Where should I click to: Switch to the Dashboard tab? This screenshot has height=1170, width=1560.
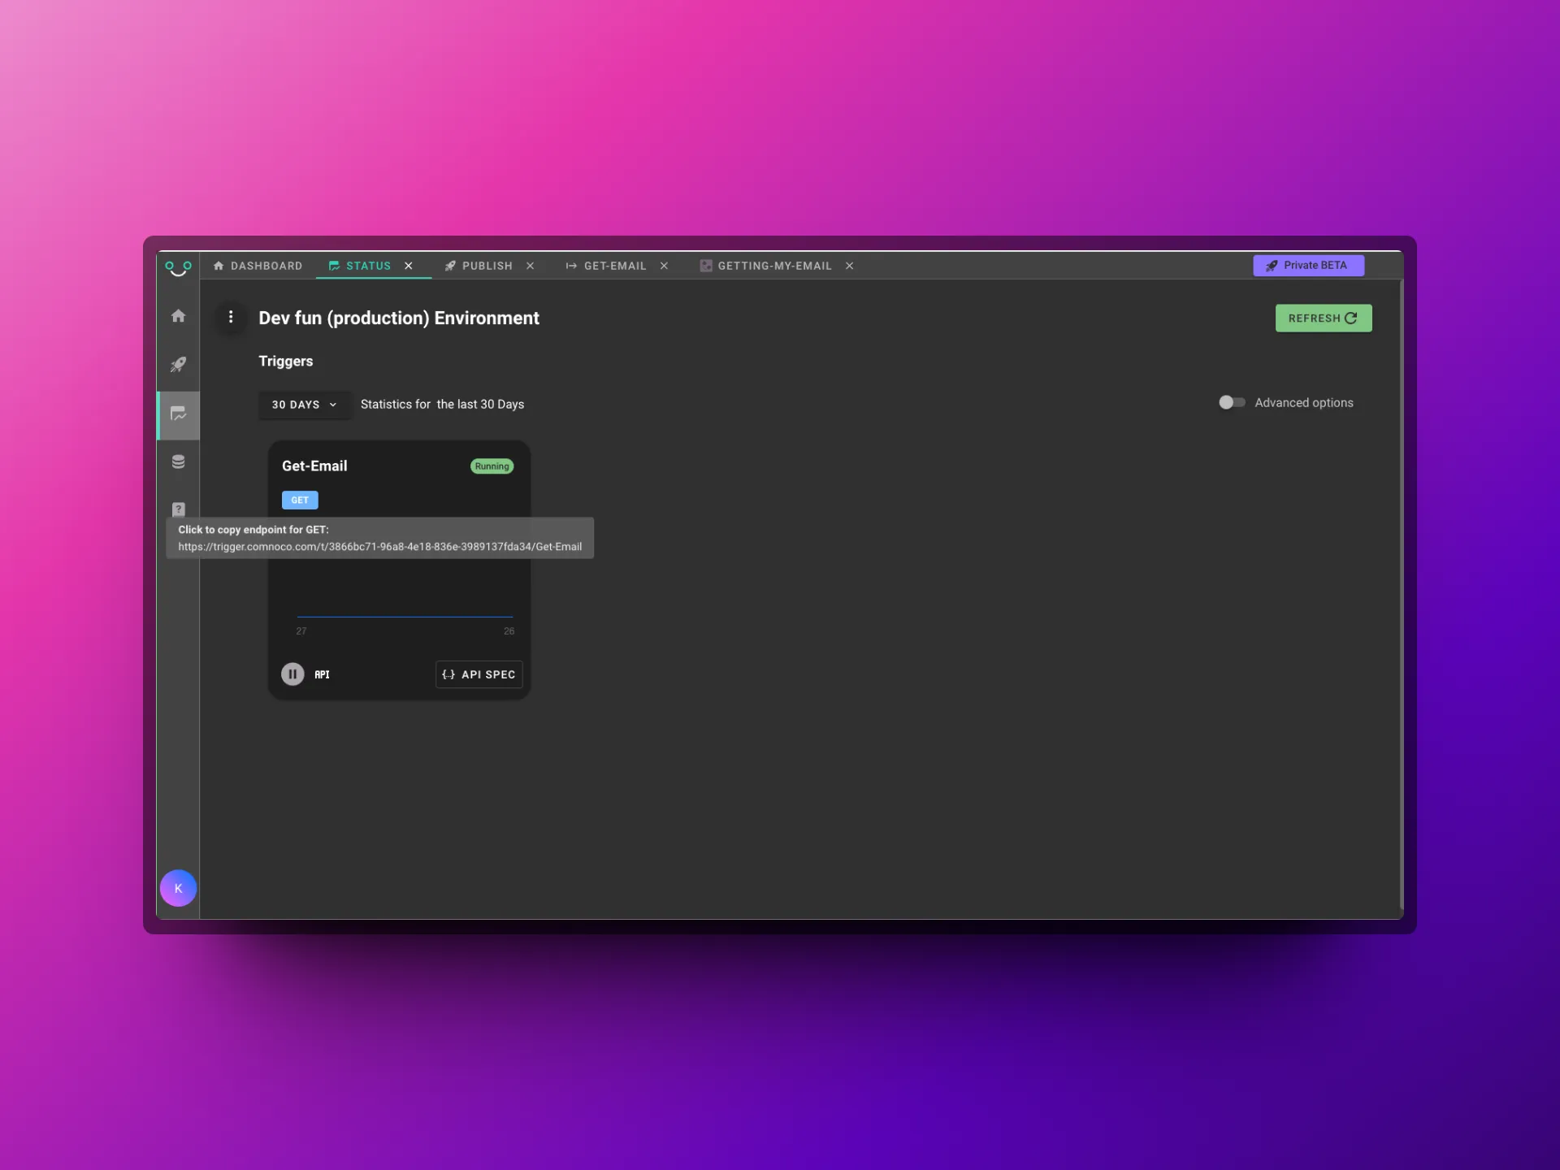click(x=258, y=266)
